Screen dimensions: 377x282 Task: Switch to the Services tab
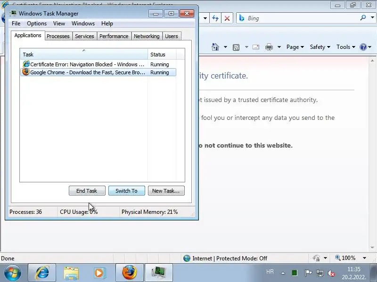tap(84, 36)
